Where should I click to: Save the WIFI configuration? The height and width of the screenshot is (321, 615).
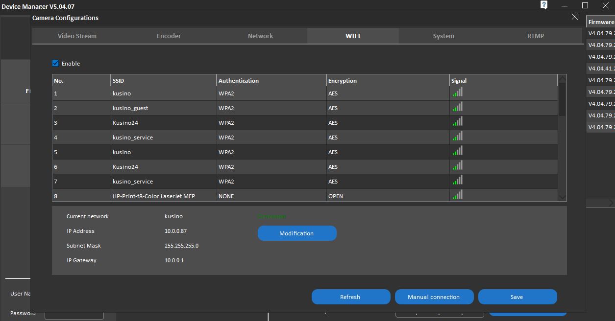tap(517, 297)
